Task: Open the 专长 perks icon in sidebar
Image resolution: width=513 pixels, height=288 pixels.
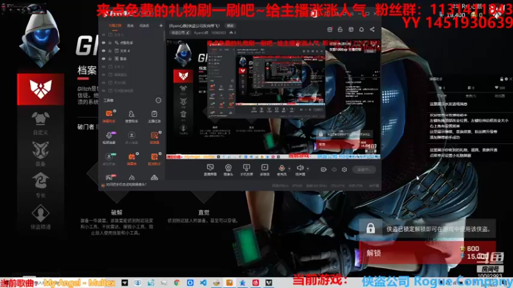Action: pos(40,181)
